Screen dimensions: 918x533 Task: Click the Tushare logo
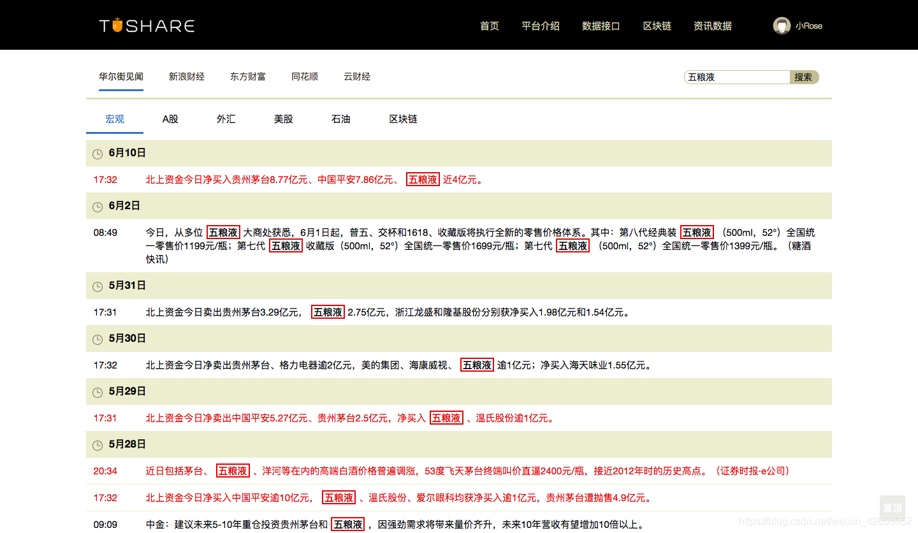coord(147,26)
